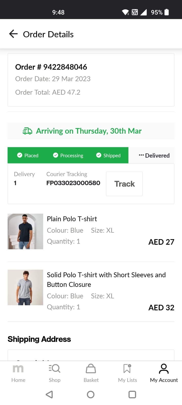The width and height of the screenshot is (182, 405).
Task: Tap the order number 9422848046 heading
Action: click(x=51, y=67)
